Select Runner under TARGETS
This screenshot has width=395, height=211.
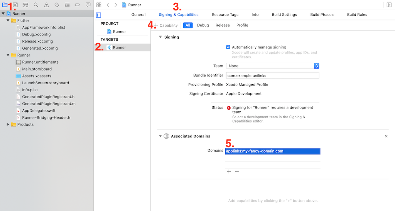pyautogui.click(x=120, y=47)
